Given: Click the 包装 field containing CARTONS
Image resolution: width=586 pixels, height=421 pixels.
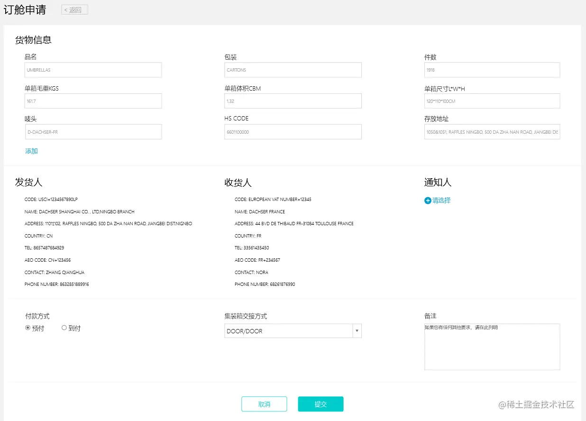Looking at the screenshot, I should (293, 70).
